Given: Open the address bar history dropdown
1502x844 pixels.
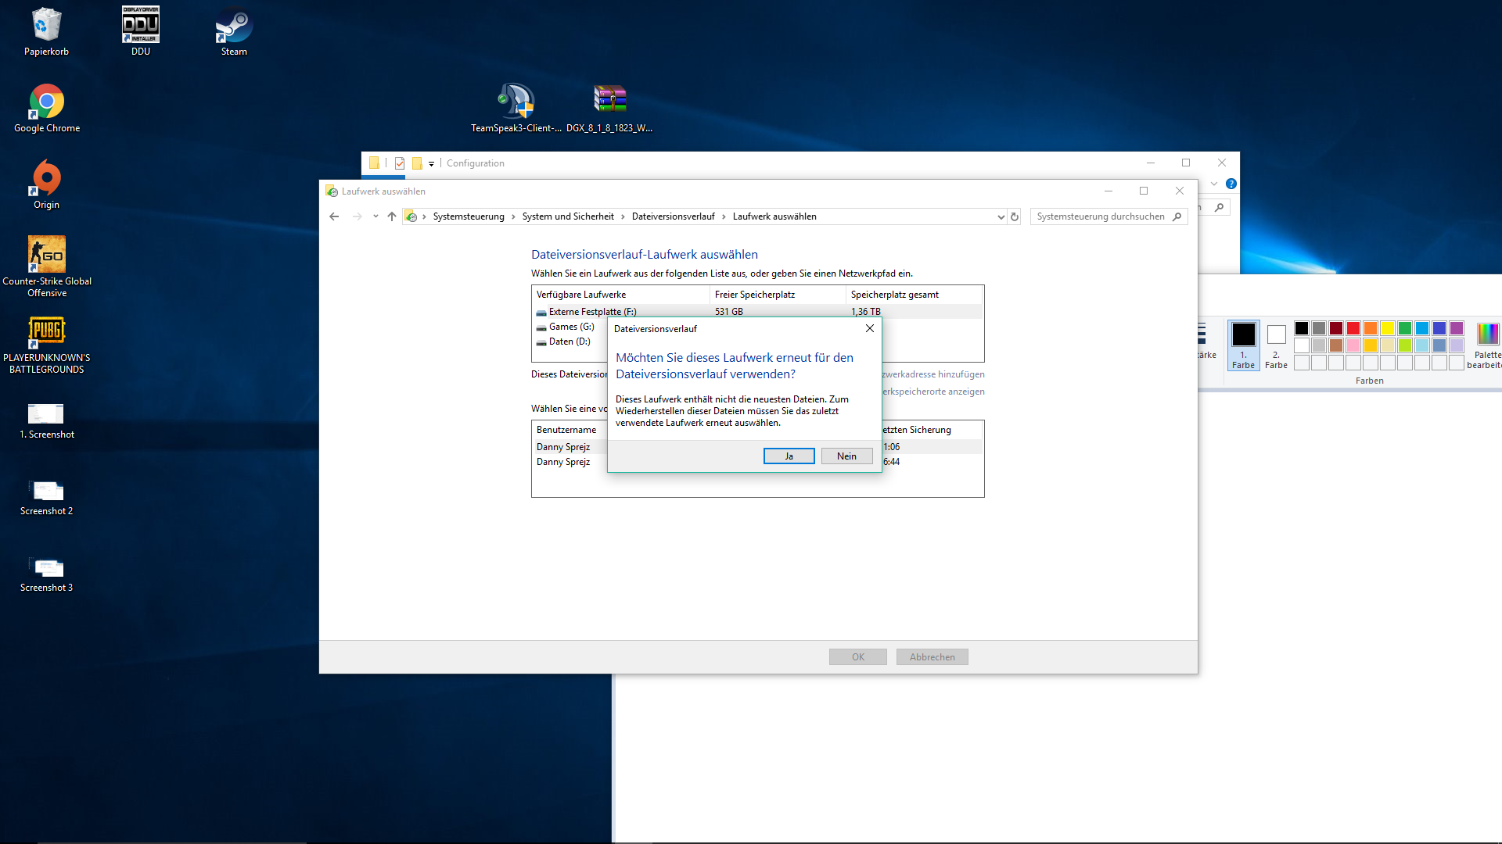Looking at the screenshot, I should (1001, 216).
